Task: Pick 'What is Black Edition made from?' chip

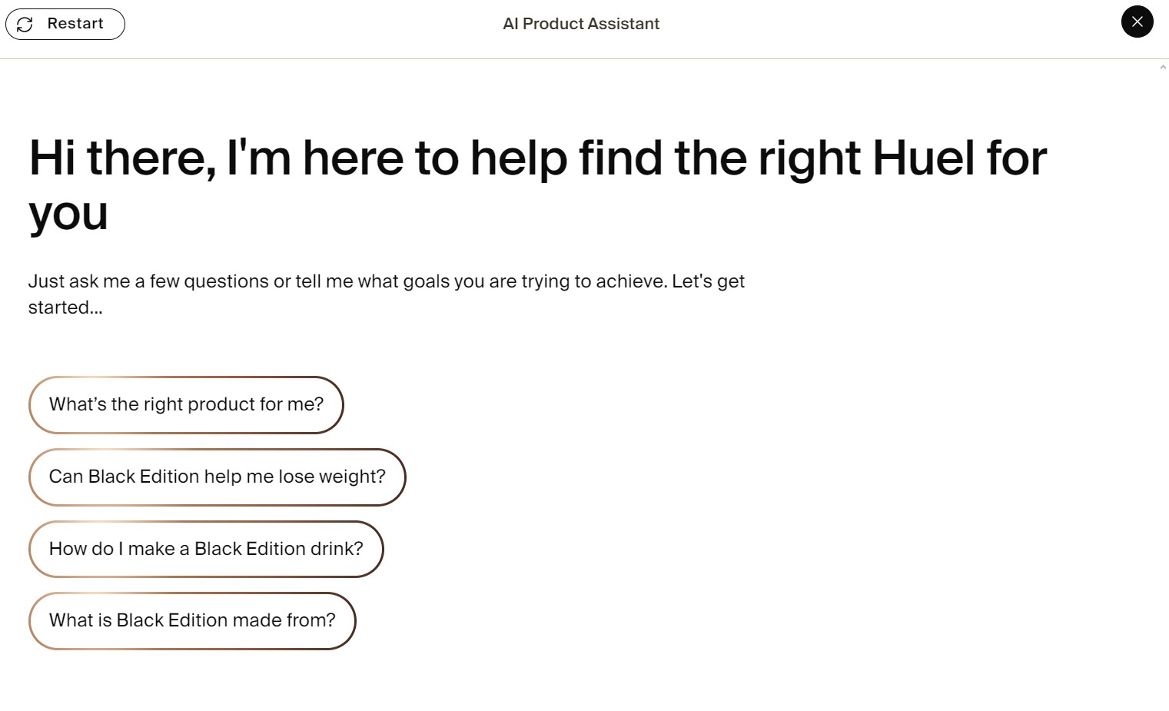Action: [191, 620]
